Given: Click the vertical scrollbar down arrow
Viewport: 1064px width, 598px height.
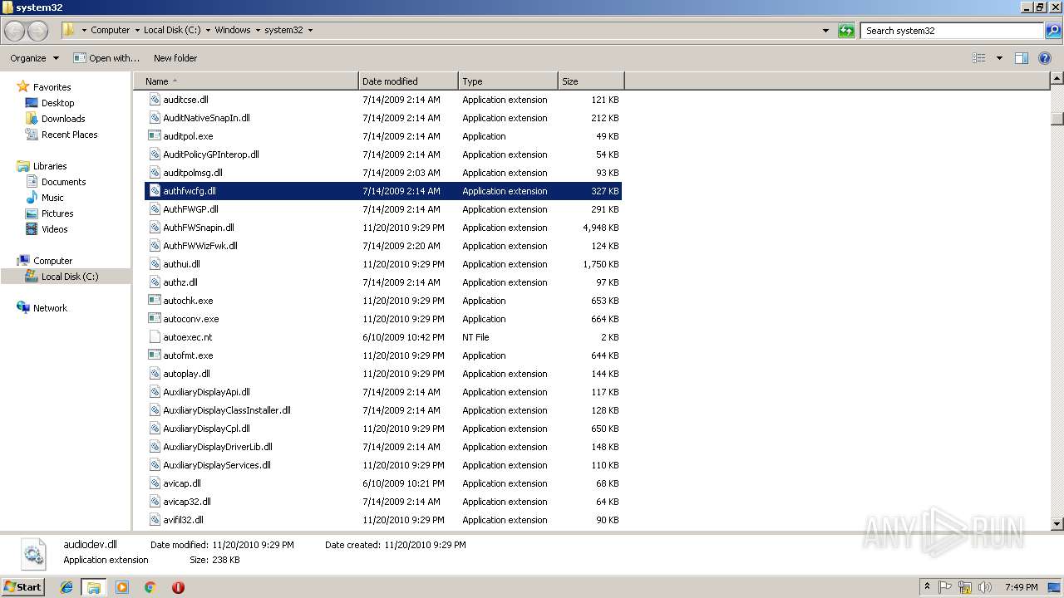Looking at the screenshot, I should (x=1057, y=524).
